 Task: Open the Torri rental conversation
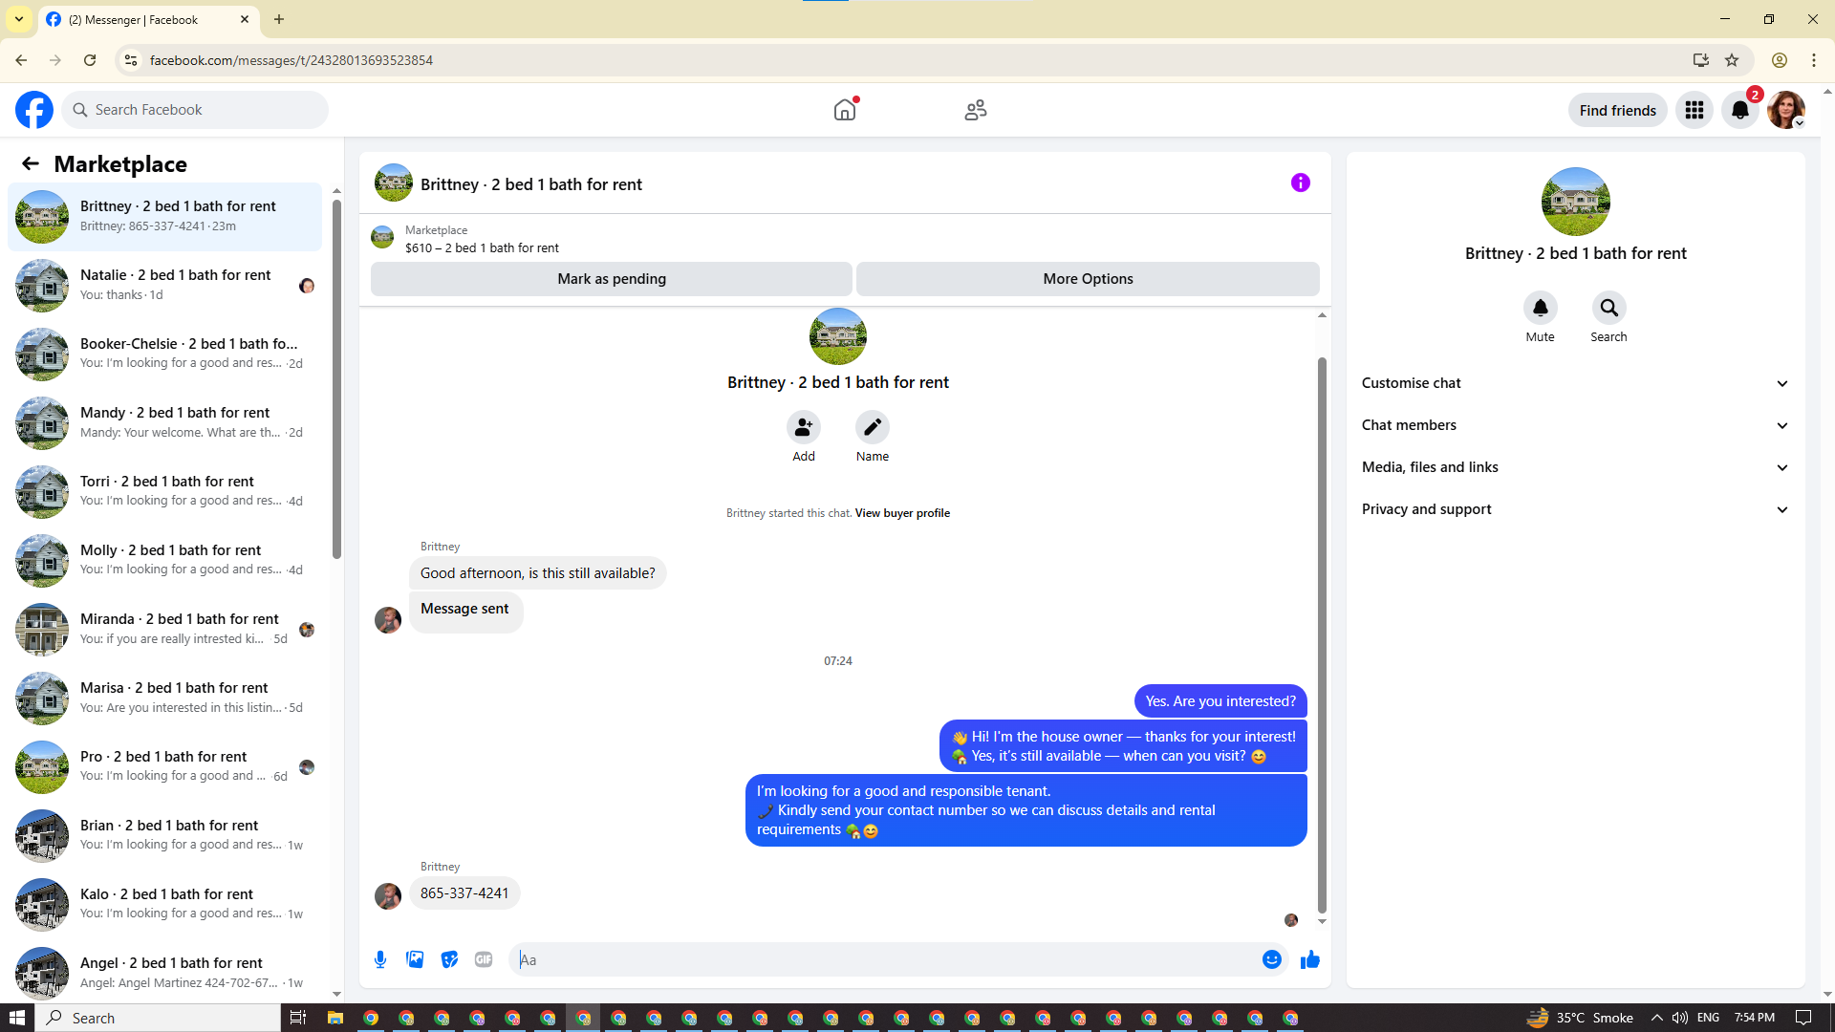(164, 492)
